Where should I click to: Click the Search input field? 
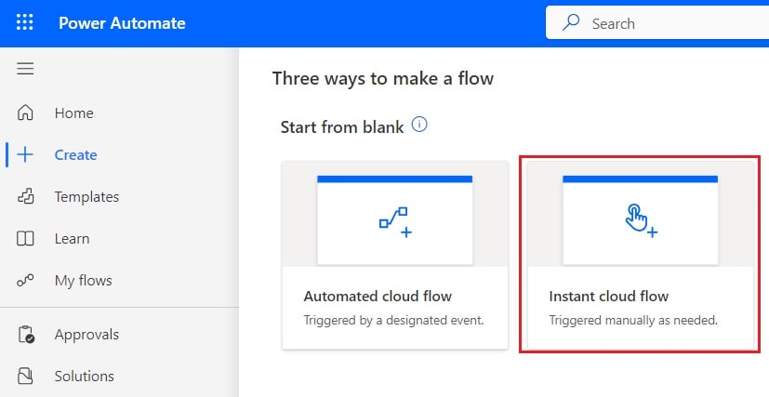click(x=657, y=22)
